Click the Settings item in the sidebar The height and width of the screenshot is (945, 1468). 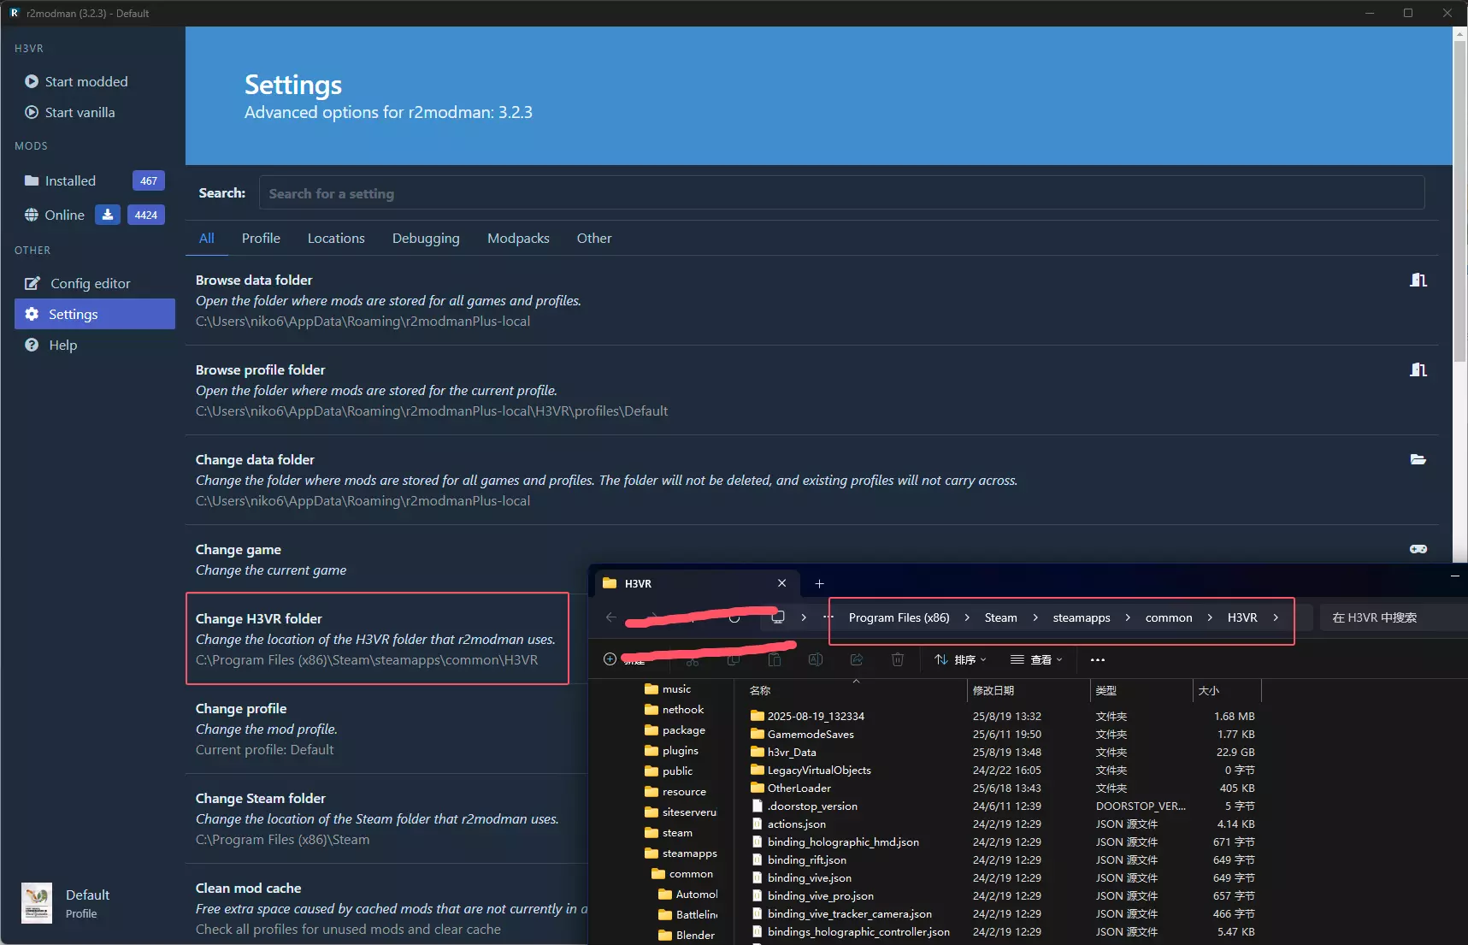pyautogui.click(x=94, y=314)
